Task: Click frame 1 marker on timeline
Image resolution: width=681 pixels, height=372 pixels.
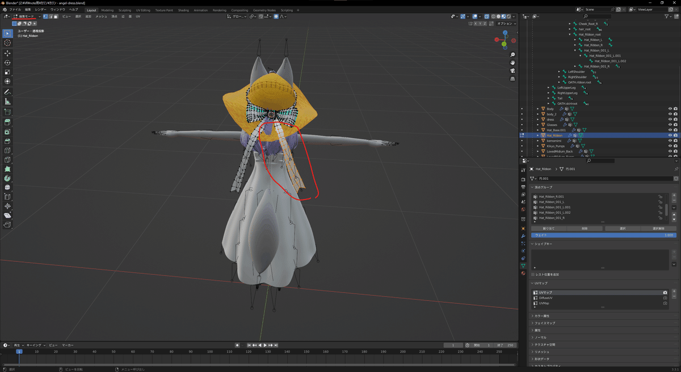Action: click(x=19, y=352)
